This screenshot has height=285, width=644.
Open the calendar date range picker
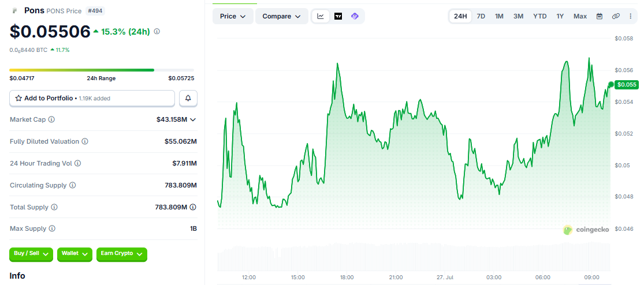(599, 16)
